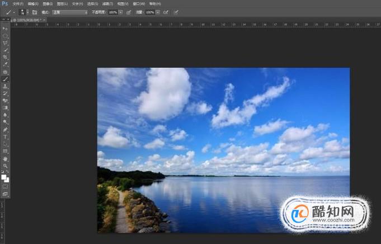Select the Rectangle shape tool
This screenshot has height=244, width=381.
pyautogui.click(x=5, y=151)
